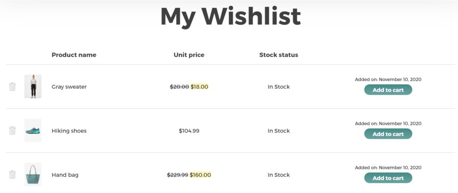Click the $160.00 Hand bag sale price
The height and width of the screenshot is (193, 458).
(x=200, y=175)
